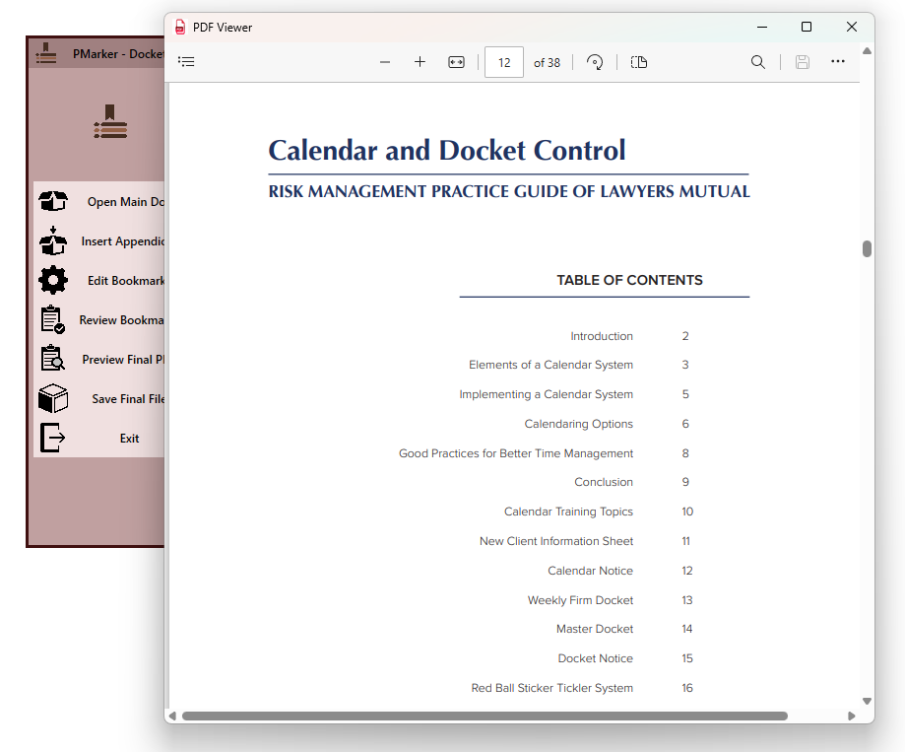Toggle the page view layout icon

click(x=639, y=62)
